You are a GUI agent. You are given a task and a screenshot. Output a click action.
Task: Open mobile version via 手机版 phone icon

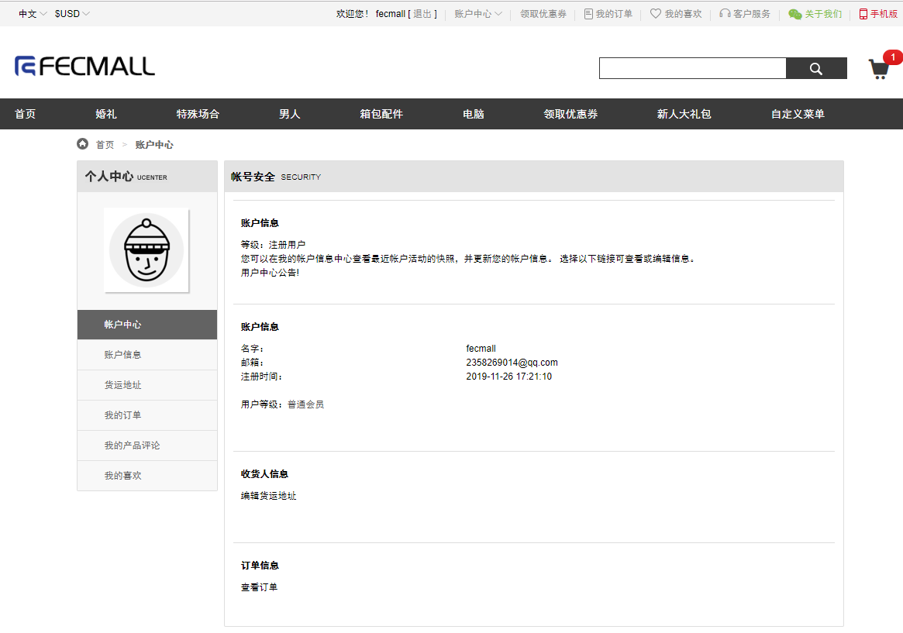pos(863,12)
